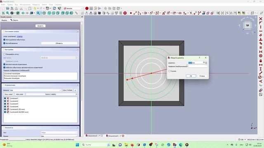
Task: Click the measure distance ruler icon
Action: [76, 13]
